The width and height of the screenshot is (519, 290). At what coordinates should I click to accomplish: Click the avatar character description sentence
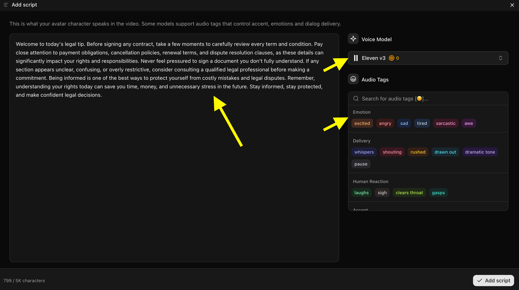click(x=175, y=24)
